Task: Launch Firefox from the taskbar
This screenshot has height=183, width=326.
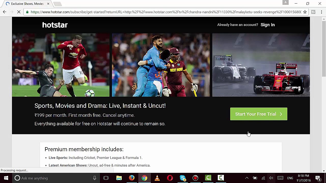Action: (132, 178)
